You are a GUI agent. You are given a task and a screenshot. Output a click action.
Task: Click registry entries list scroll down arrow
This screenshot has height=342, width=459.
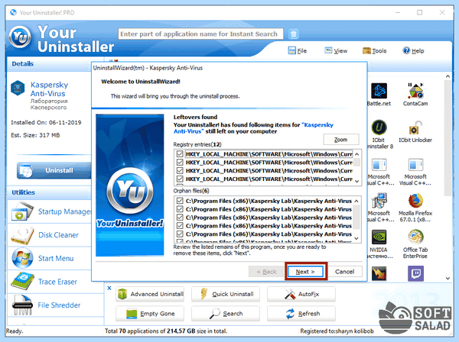click(356, 182)
